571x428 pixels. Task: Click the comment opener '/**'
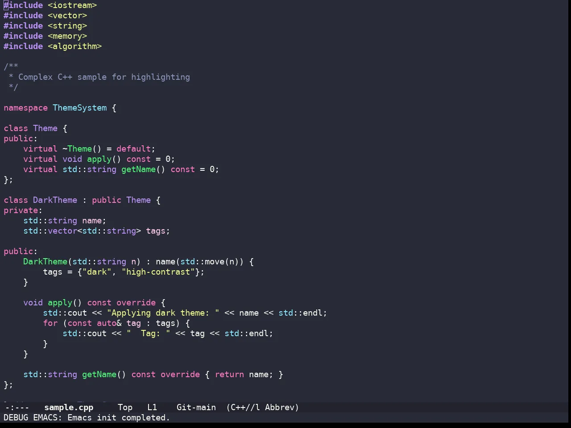pyautogui.click(x=11, y=67)
